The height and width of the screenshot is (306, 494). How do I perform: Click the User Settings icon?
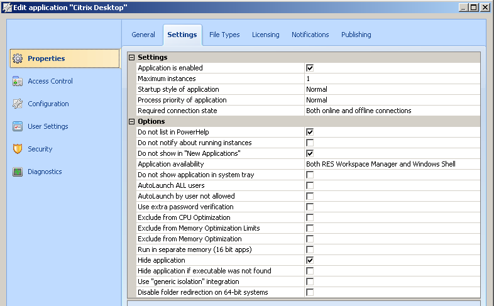(18, 126)
